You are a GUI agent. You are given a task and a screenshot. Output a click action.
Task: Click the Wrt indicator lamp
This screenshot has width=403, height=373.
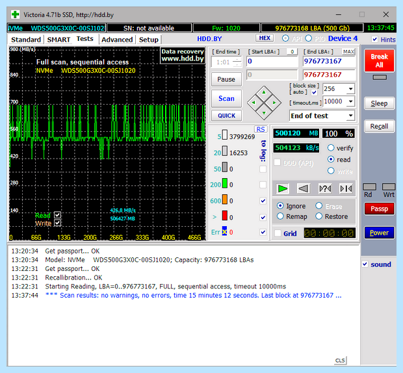389,186
